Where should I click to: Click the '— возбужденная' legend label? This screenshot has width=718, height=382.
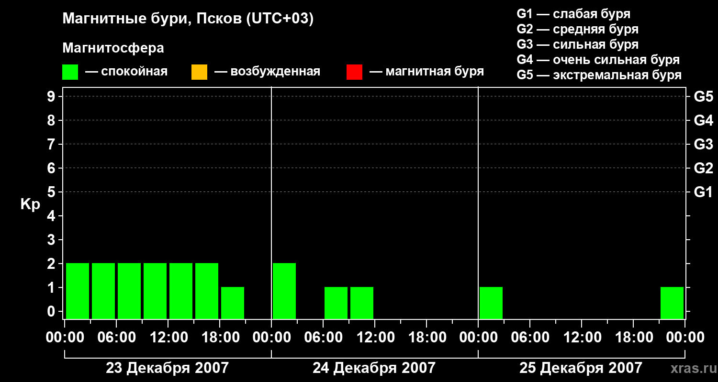pos(267,72)
